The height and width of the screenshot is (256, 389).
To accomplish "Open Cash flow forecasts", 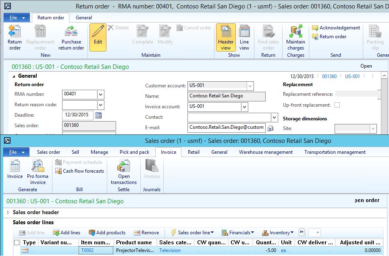I will (80, 171).
